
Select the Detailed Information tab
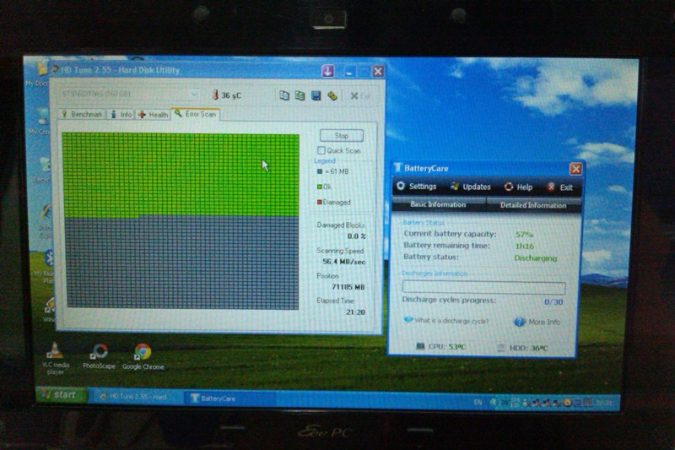533,204
